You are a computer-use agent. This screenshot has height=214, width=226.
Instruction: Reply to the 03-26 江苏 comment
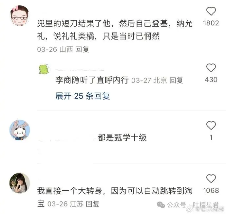coord(93,204)
